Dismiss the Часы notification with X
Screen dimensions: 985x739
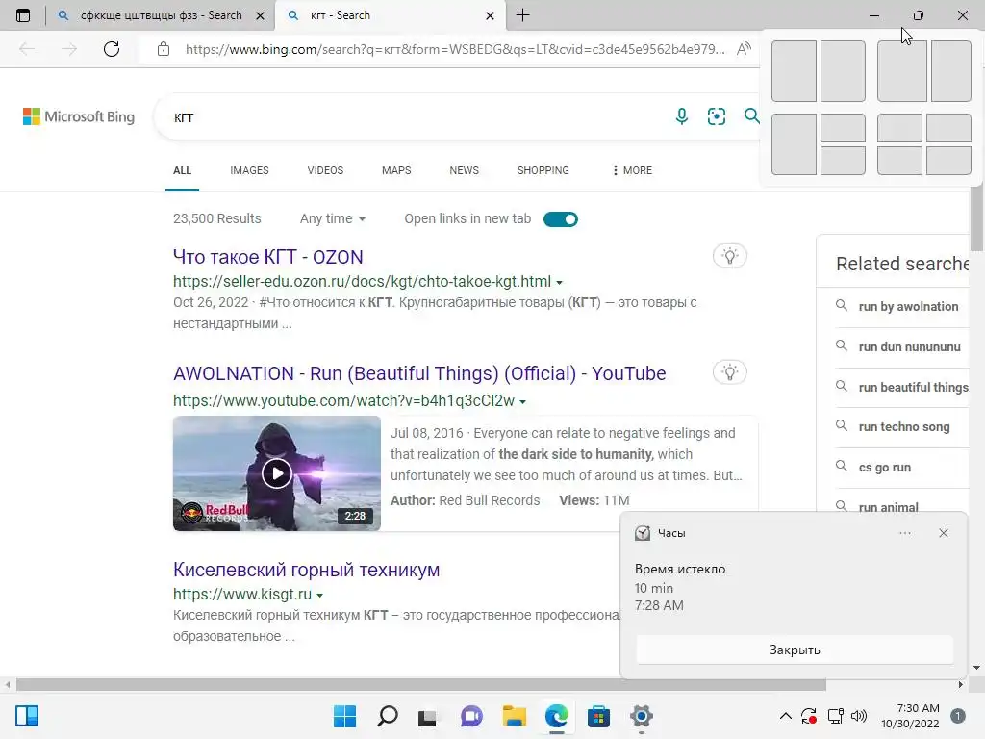(x=944, y=533)
